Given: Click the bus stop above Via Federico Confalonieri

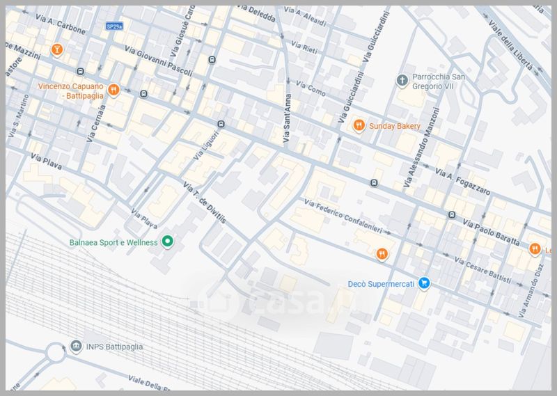Looking at the screenshot, I should coord(375,184).
